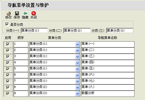The height and width of the screenshot is (100, 145).
Task: Expand the category dropdown in row 4
Action: click(77, 63)
